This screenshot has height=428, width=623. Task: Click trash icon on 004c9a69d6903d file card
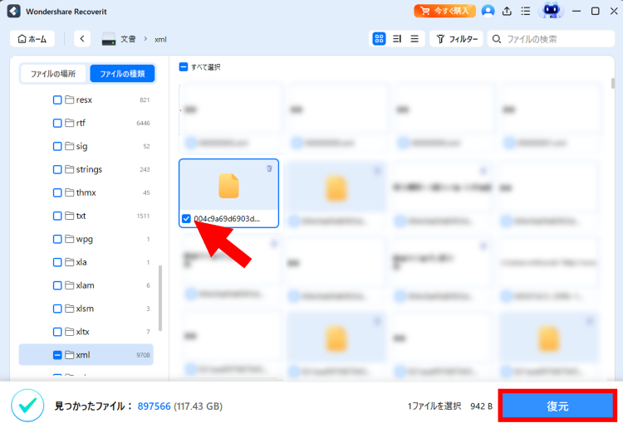pos(269,168)
